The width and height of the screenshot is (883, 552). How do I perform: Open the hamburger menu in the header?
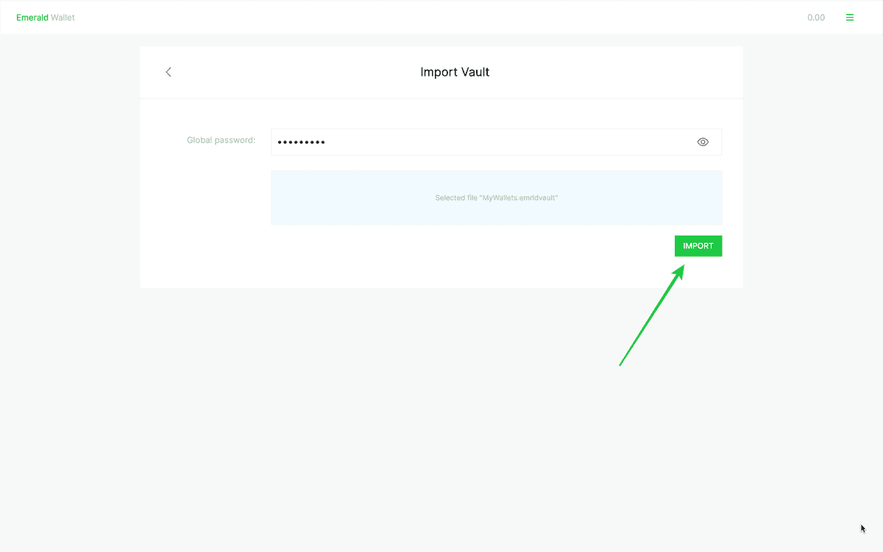[850, 18]
